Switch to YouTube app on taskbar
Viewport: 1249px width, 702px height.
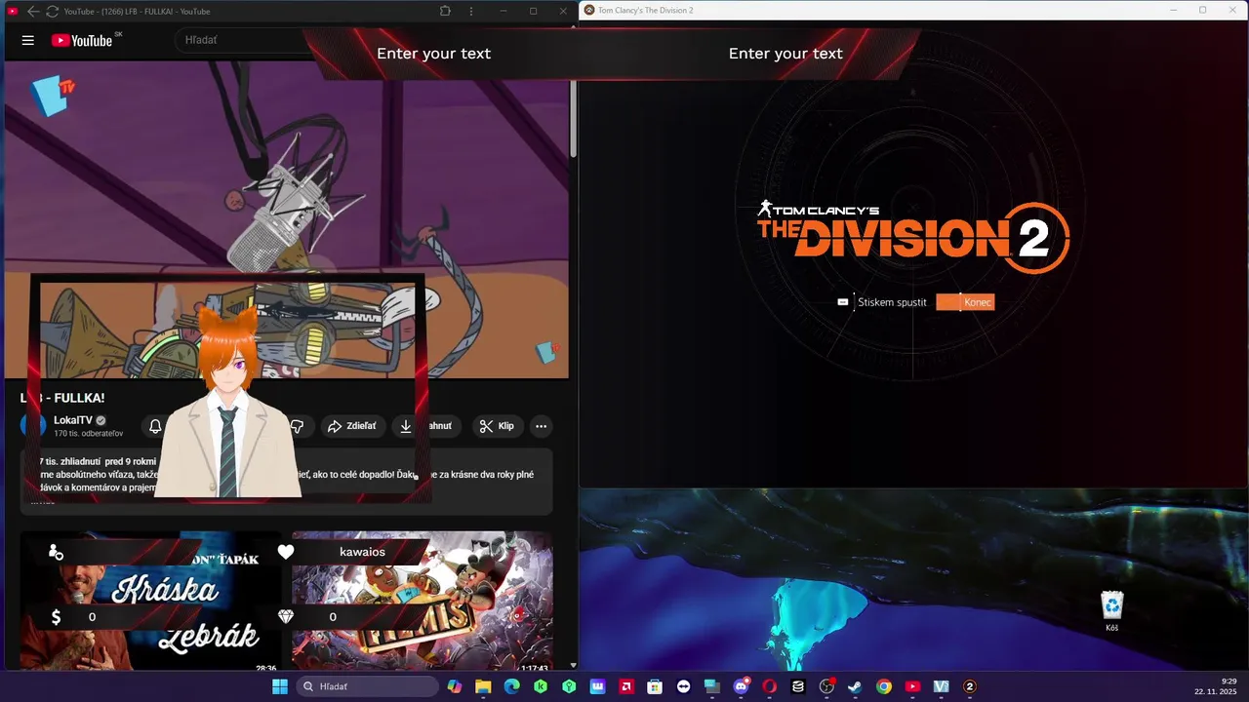coord(912,686)
